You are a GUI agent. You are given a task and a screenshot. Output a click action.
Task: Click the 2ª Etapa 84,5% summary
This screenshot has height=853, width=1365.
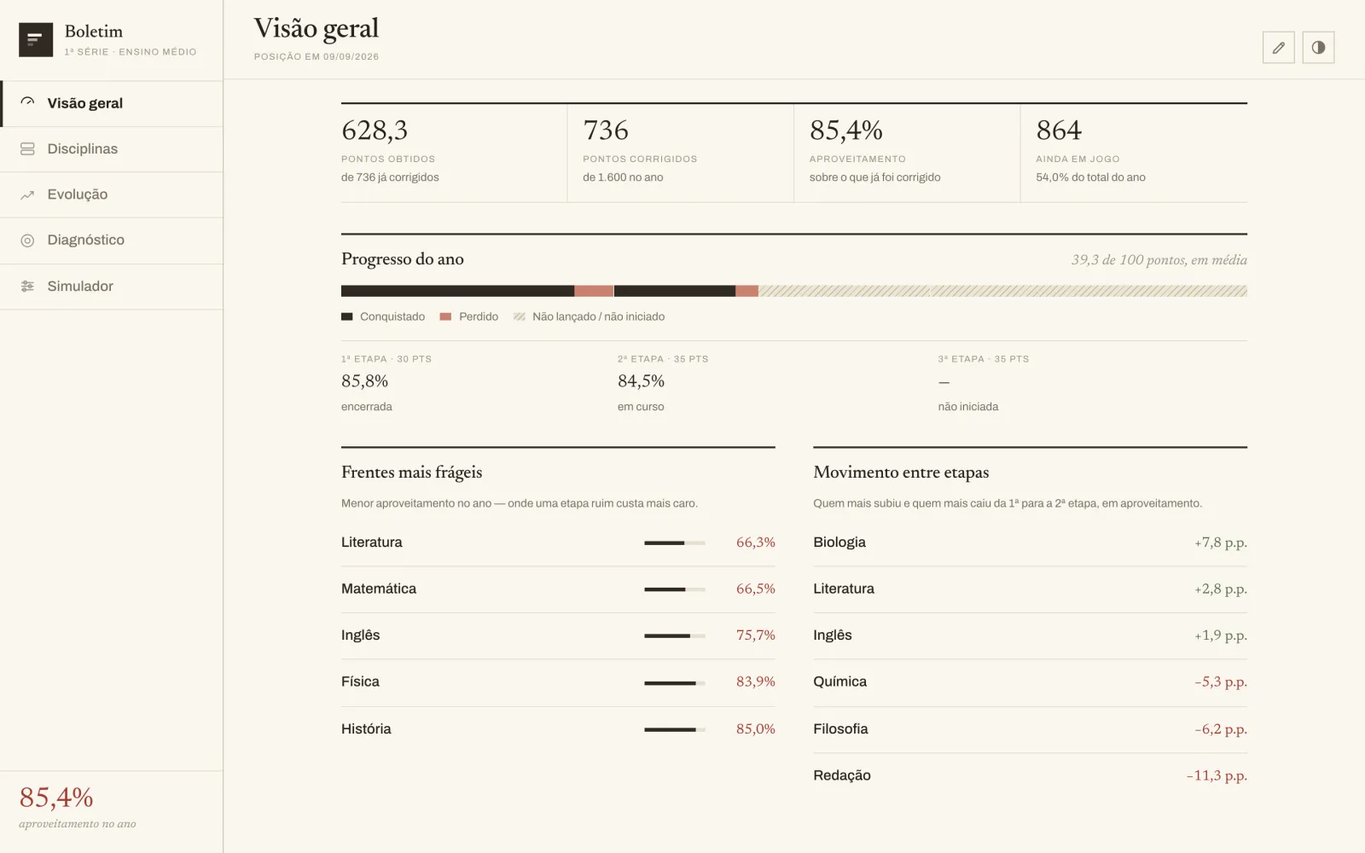pyautogui.click(x=663, y=382)
